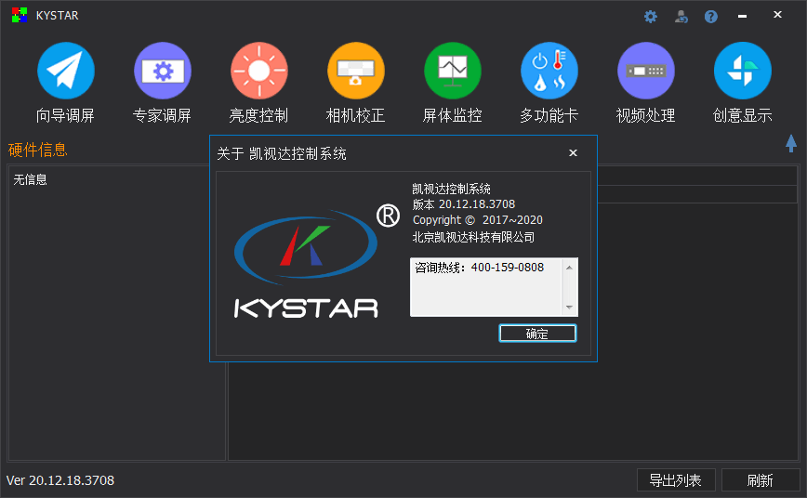Click the 版本 20.12.18.3708 line in dialog
The height and width of the screenshot is (498, 807).
pyautogui.click(x=463, y=204)
